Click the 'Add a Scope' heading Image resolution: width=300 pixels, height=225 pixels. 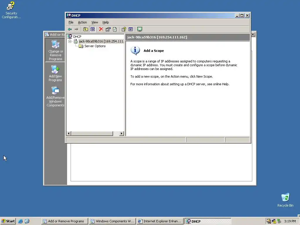point(154,51)
